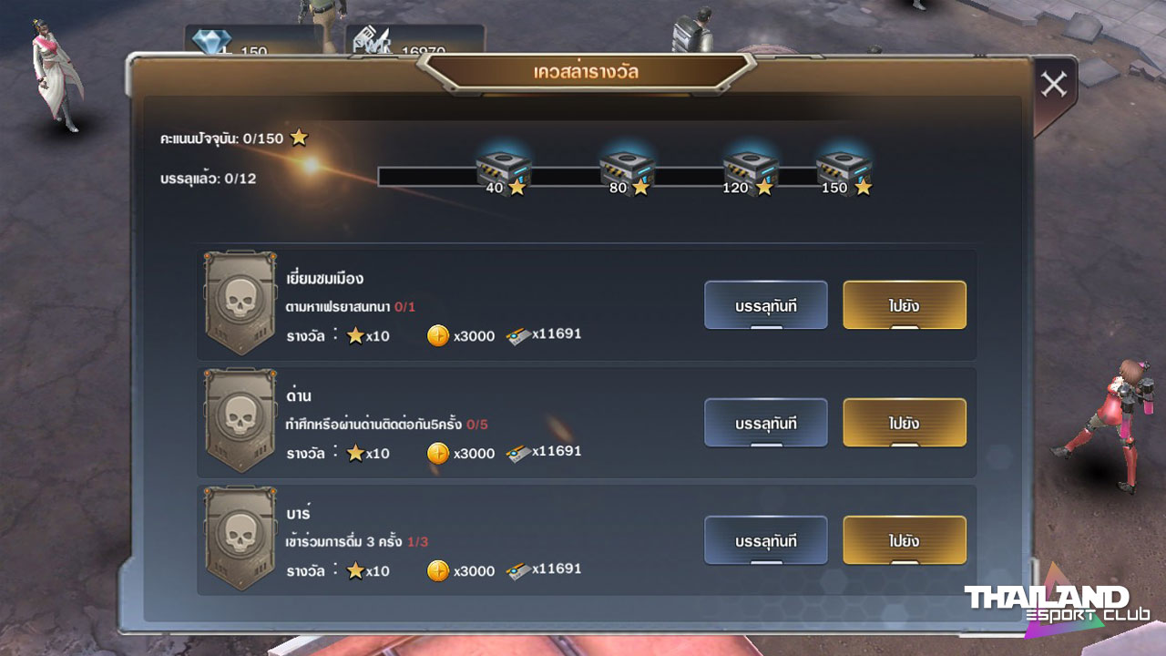Click the เควสล่ารางวัล title banner

coord(586,72)
